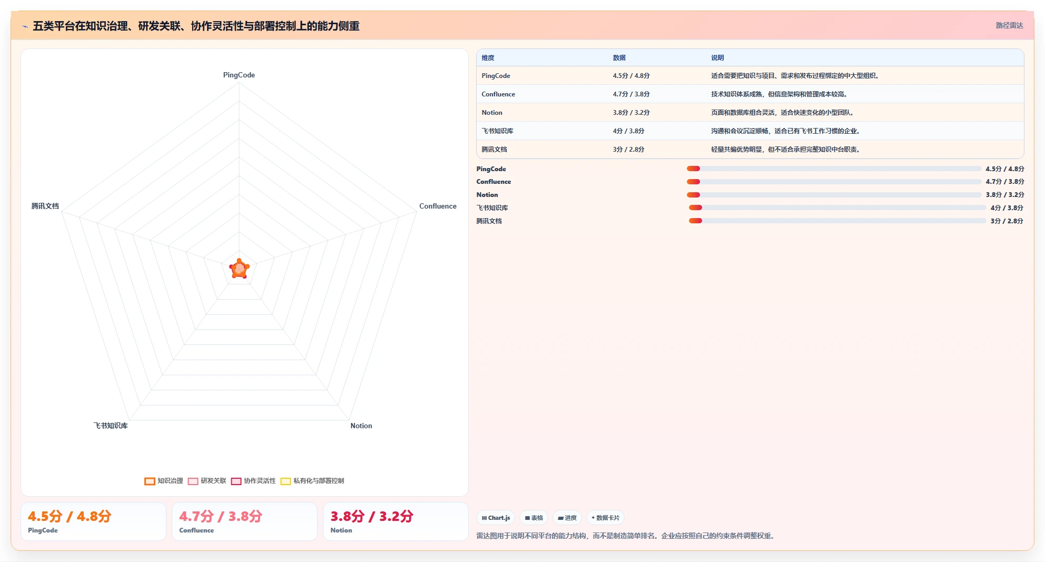
Task: Select the Confluence 4.7分 / 3.8分 data card
Action: pos(244,521)
